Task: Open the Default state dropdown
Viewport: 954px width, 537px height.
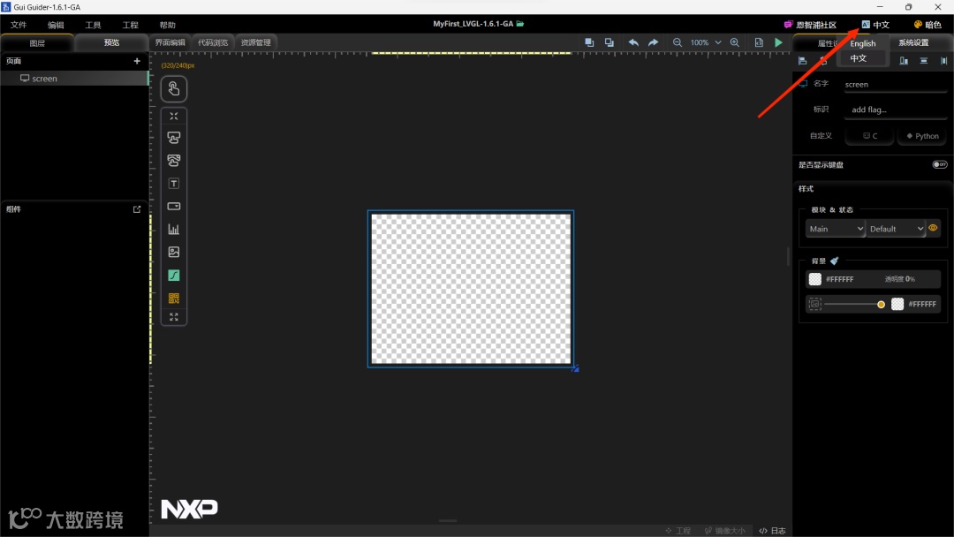Action: (x=896, y=229)
